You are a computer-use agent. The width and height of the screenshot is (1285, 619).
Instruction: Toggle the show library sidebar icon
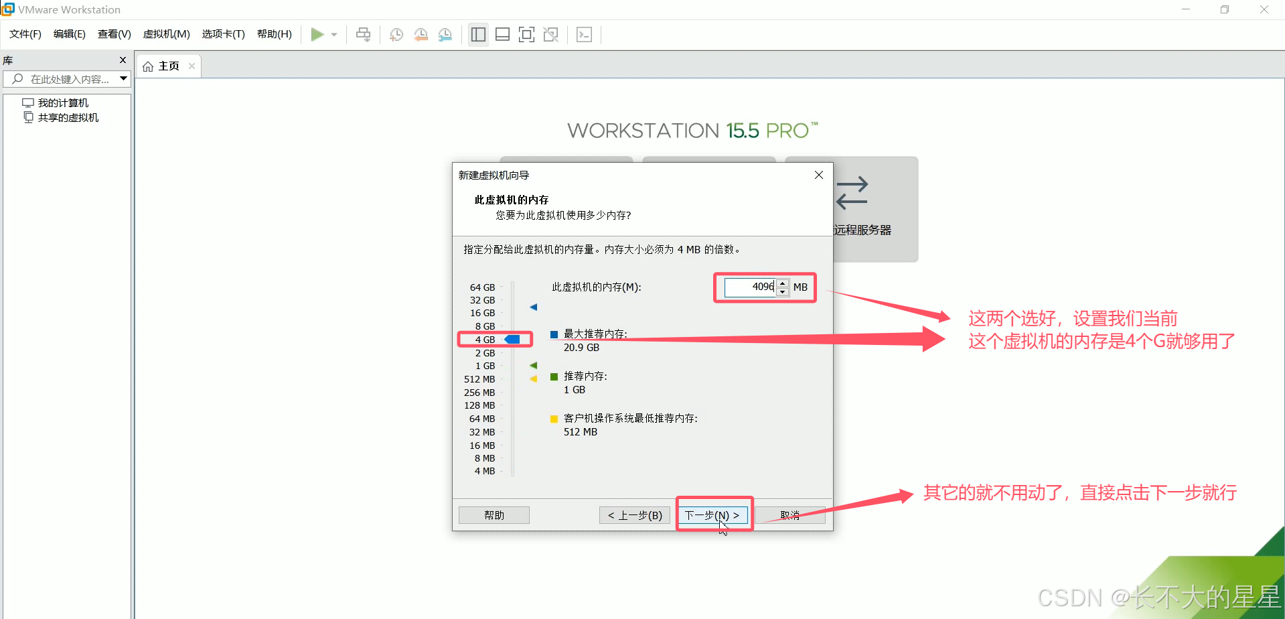478,34
